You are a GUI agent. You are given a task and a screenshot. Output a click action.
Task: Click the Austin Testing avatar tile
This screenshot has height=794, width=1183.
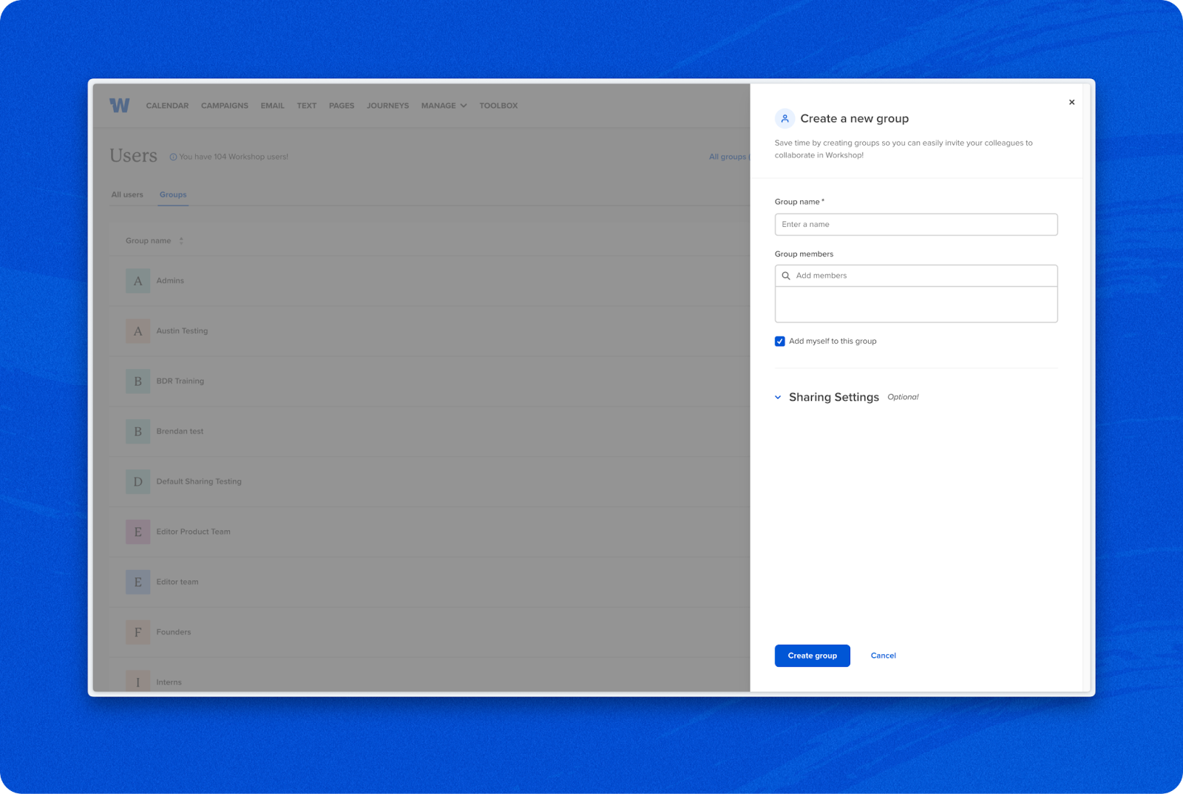138,331
